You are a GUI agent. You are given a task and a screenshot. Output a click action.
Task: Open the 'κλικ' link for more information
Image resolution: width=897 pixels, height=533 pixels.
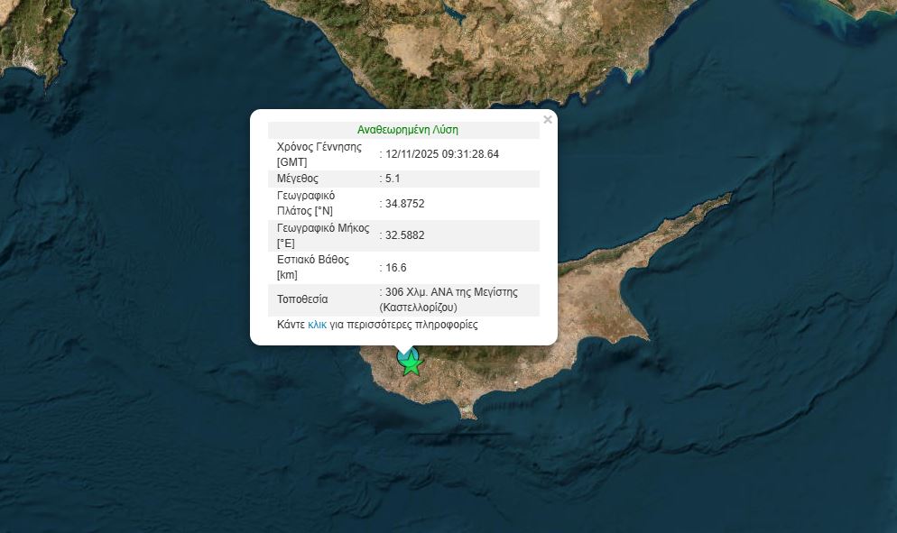(317, 325)
